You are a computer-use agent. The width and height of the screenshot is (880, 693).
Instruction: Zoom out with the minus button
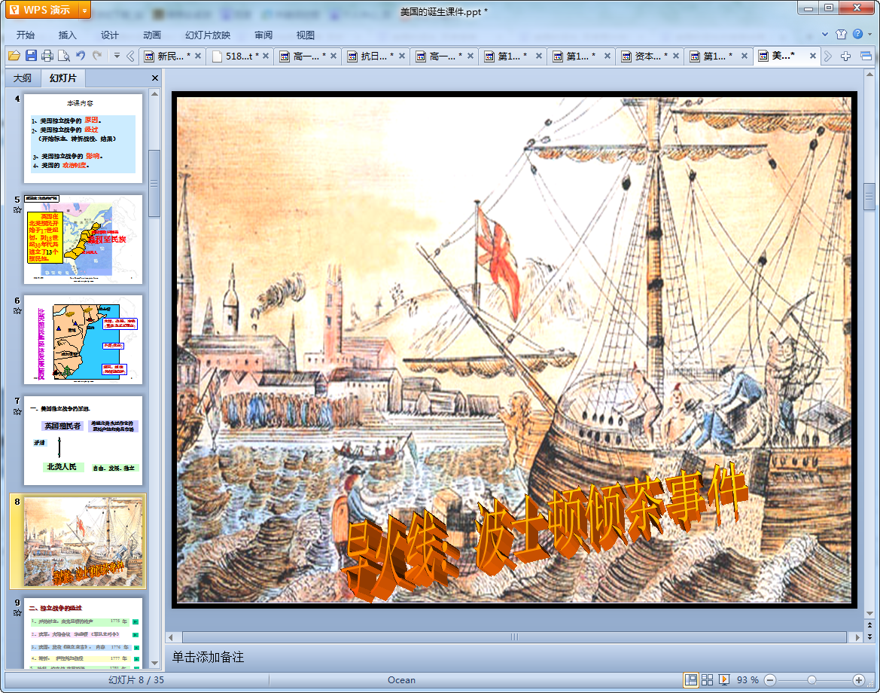click(771, 680)
